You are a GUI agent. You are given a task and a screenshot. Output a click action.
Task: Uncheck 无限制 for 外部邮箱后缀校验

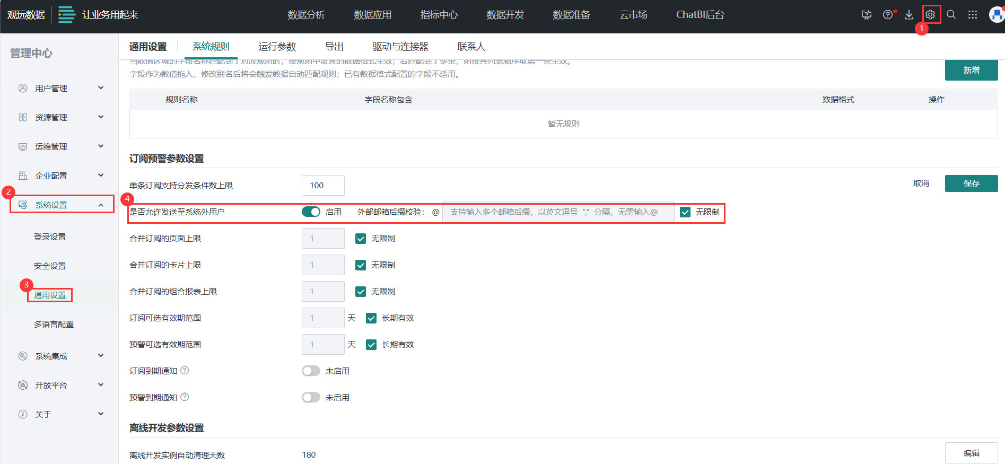(x=685, y=212)
